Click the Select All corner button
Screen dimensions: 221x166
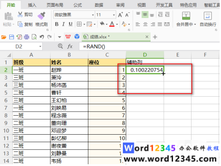(x=6, y=55)
